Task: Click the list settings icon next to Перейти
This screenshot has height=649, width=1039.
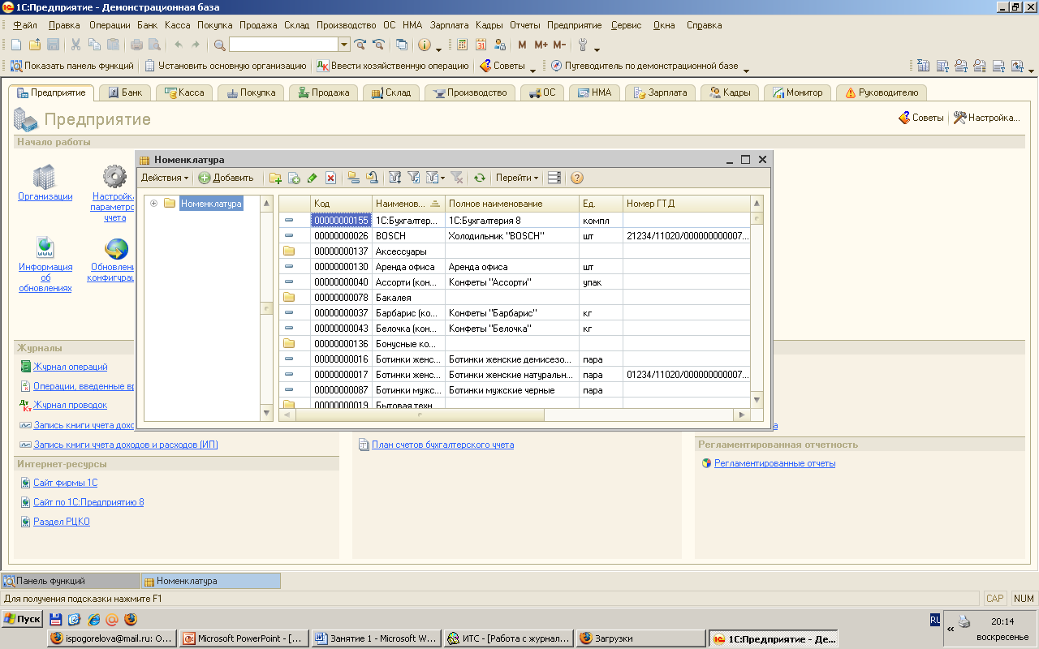Action: click(554, 178)
